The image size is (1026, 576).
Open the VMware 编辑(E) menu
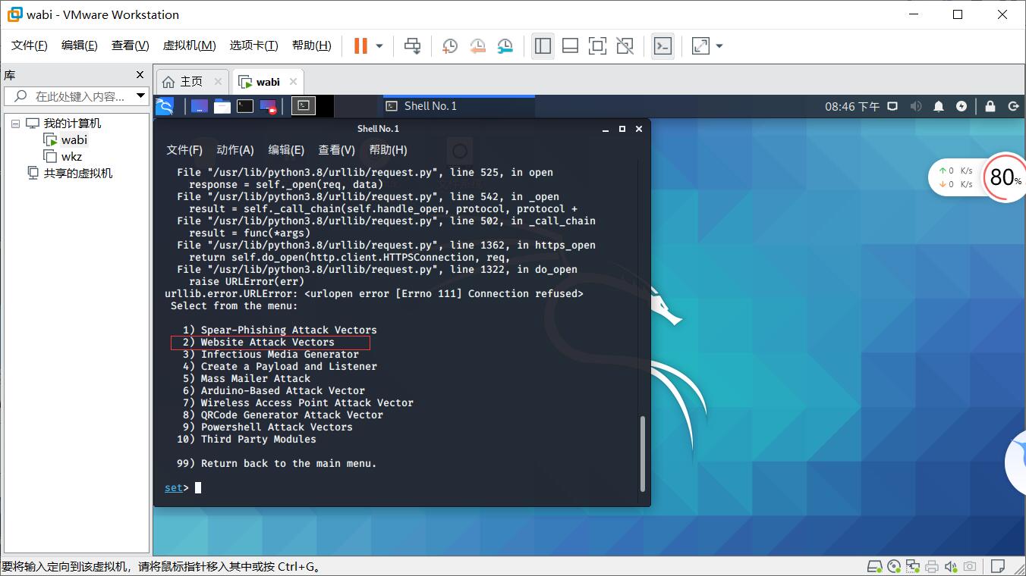(x=80, y=45)
